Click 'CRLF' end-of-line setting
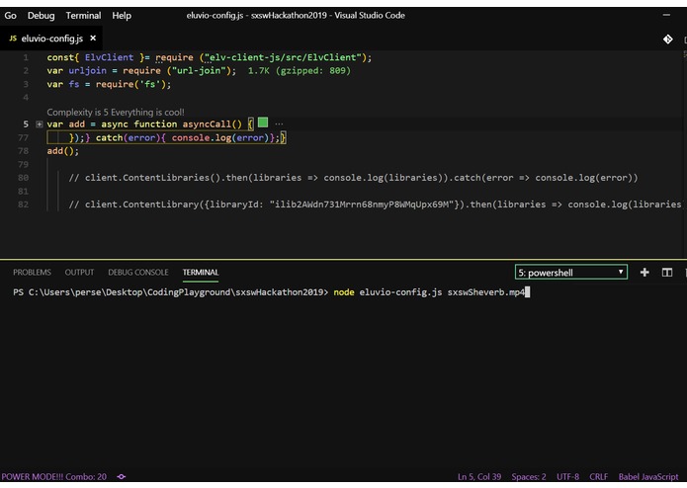Screen dimensions: 687x488 click(x=598, y=476)
